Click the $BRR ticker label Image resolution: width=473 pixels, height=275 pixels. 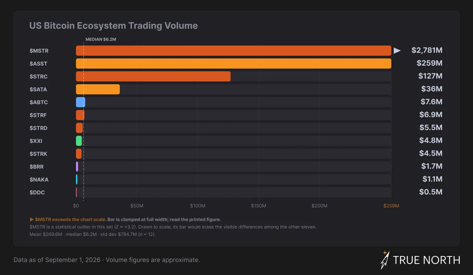(37, 167)
